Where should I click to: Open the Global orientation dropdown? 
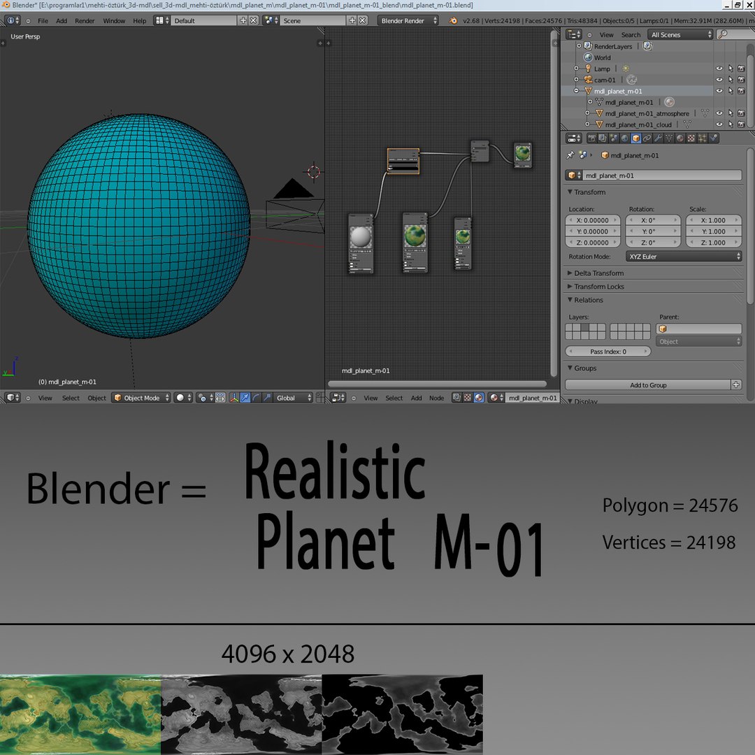tap(293, 398)
